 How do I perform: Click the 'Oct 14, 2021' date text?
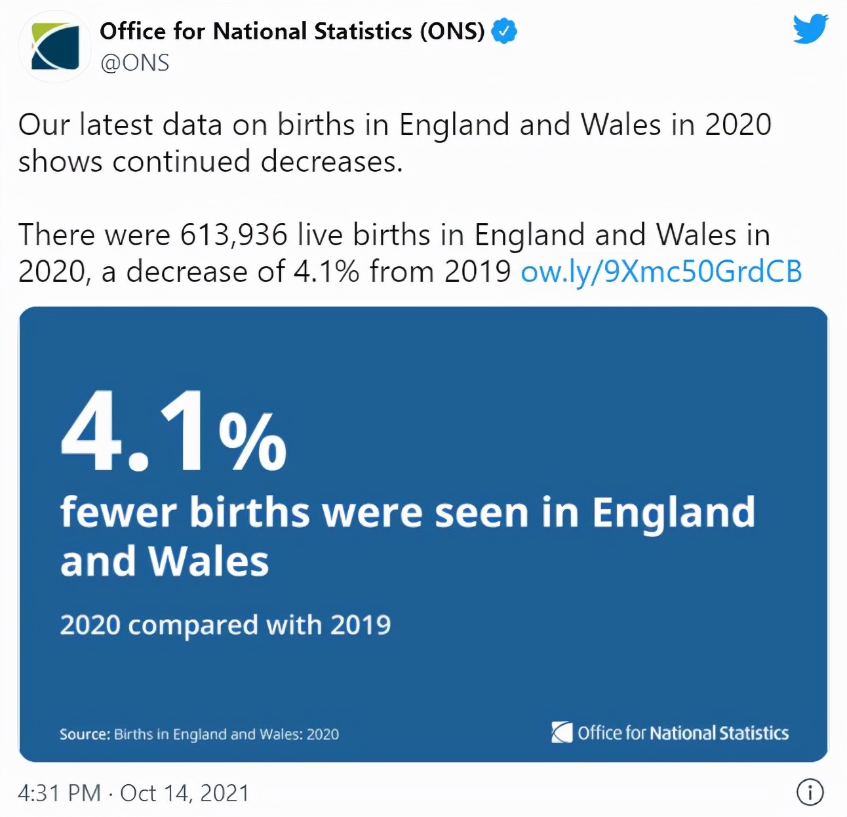point(185,793)
